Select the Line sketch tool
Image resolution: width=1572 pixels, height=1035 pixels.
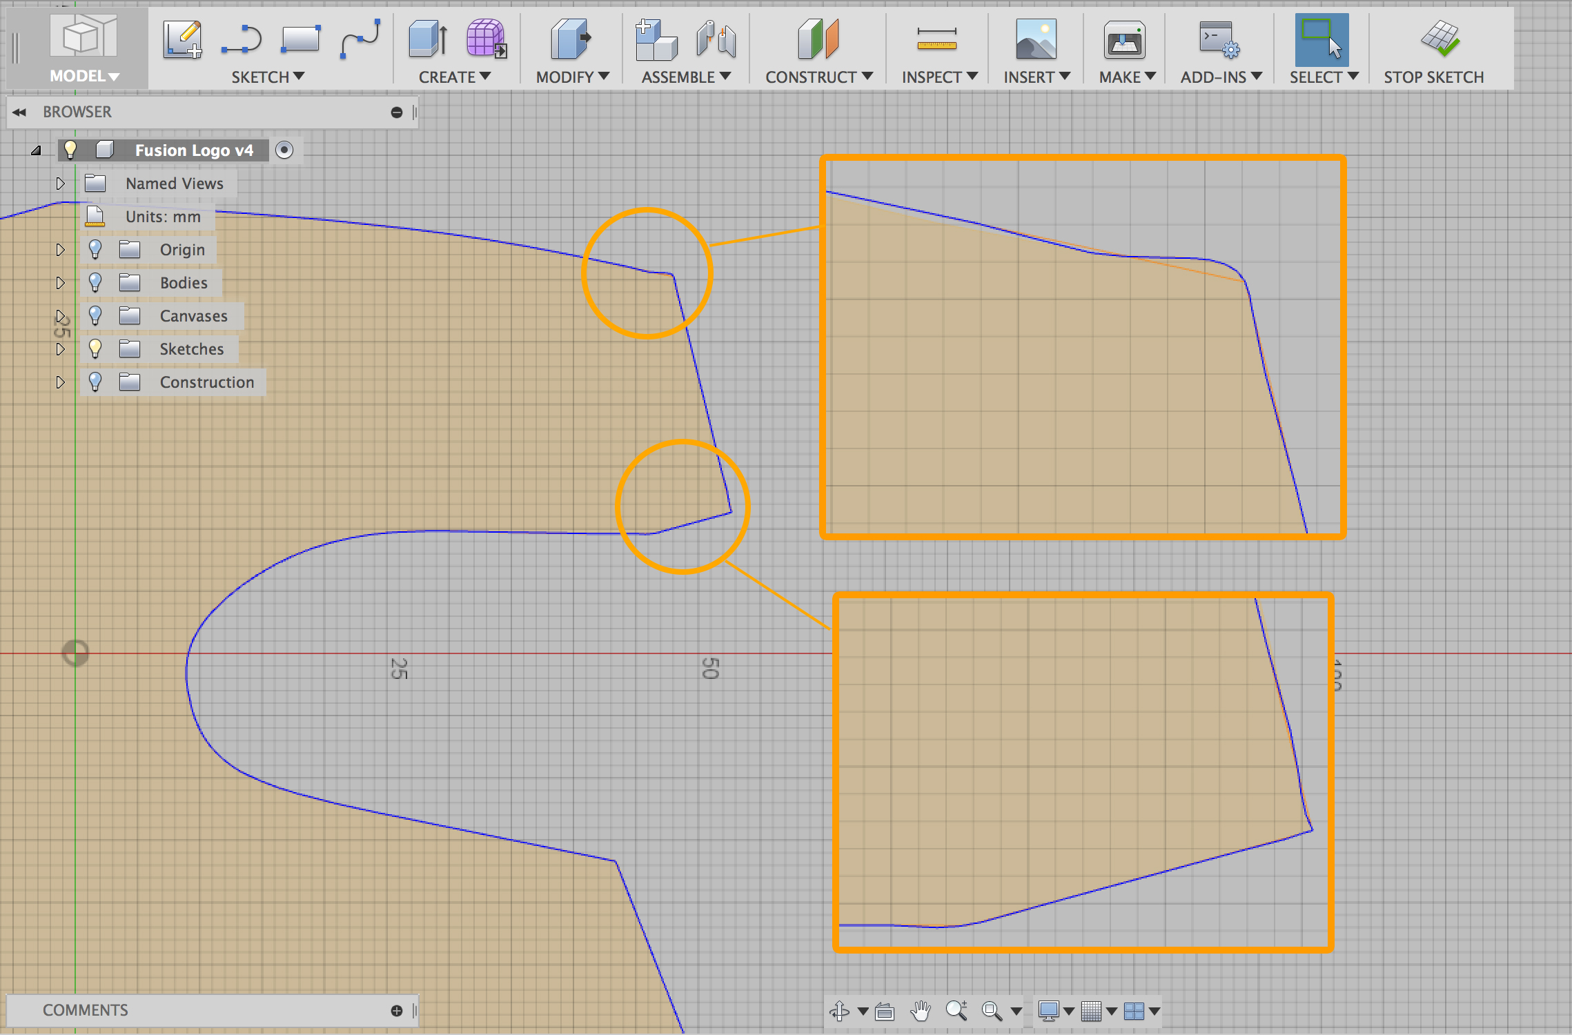coord(242,39)
